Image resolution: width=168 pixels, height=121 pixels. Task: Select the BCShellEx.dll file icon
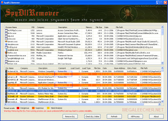(6, 96)
